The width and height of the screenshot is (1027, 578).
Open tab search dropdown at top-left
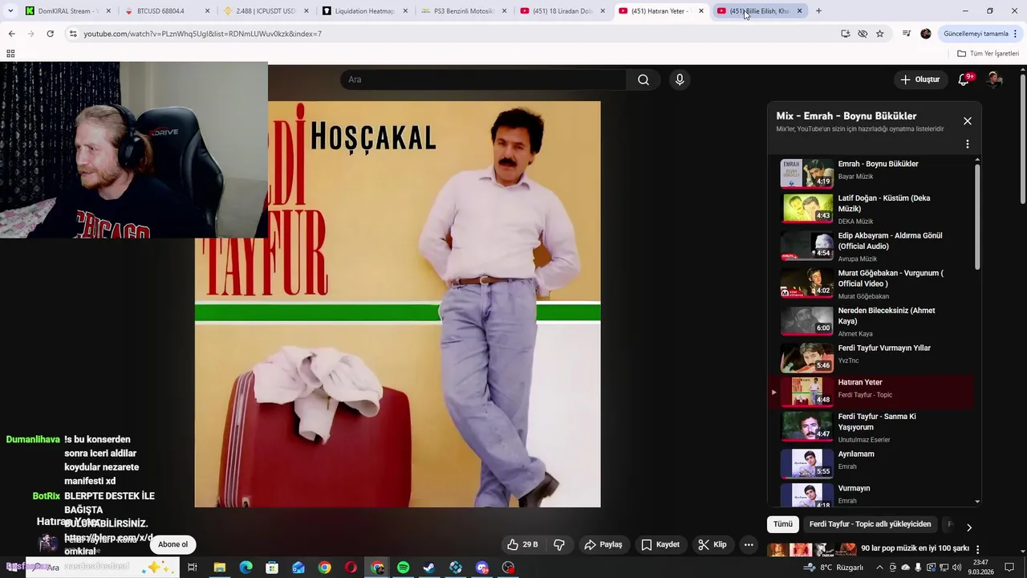(x=10, y=11)
